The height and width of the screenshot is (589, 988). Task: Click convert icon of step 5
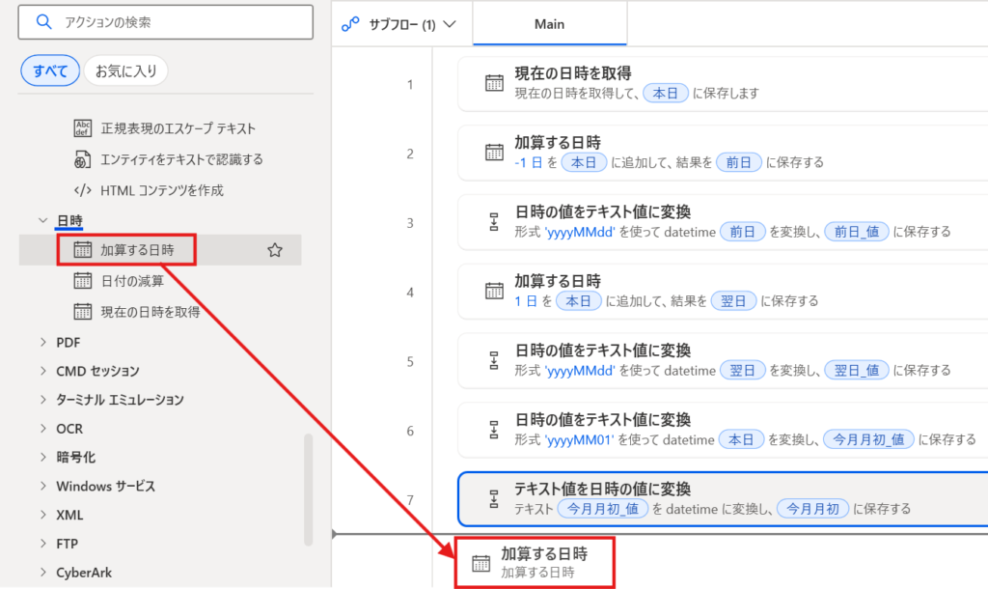[x=494, y=360]
